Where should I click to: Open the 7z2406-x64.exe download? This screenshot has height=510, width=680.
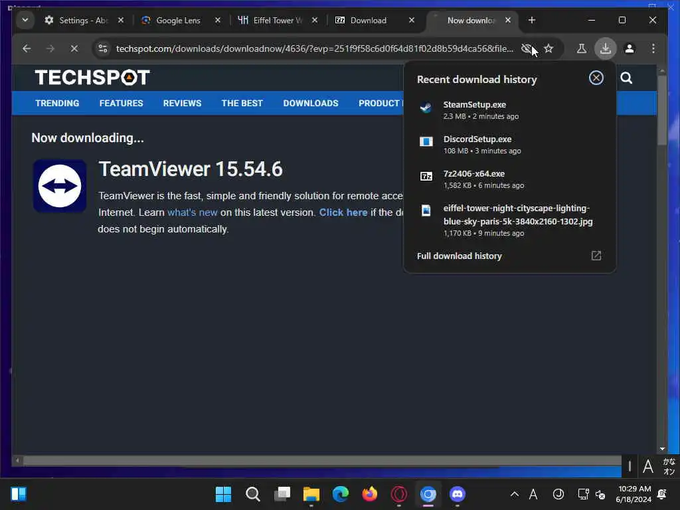pos(509,179)
